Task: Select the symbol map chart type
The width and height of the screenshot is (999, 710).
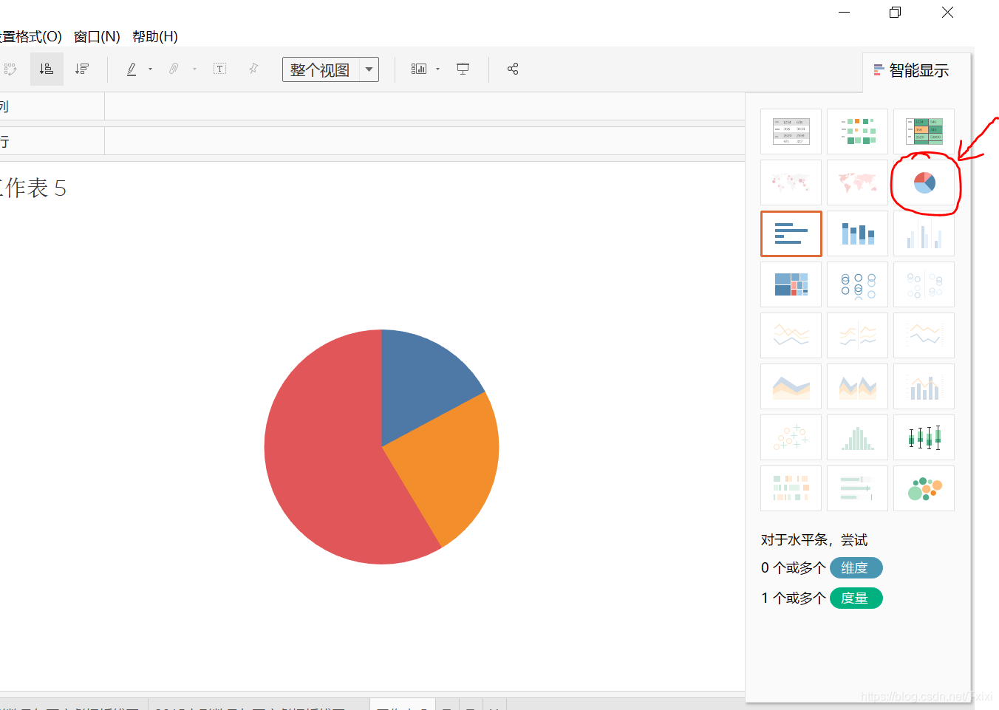Action: tap(791, 182)
